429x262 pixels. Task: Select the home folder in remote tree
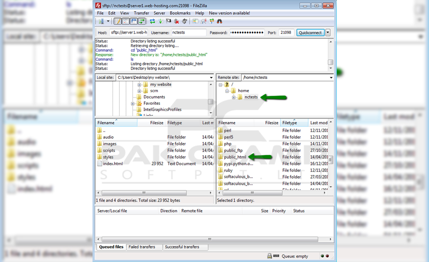pos(243,91)
